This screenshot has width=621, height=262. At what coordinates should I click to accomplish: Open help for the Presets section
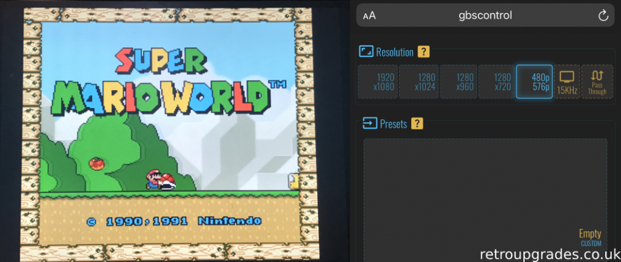[x=417, y=123]
